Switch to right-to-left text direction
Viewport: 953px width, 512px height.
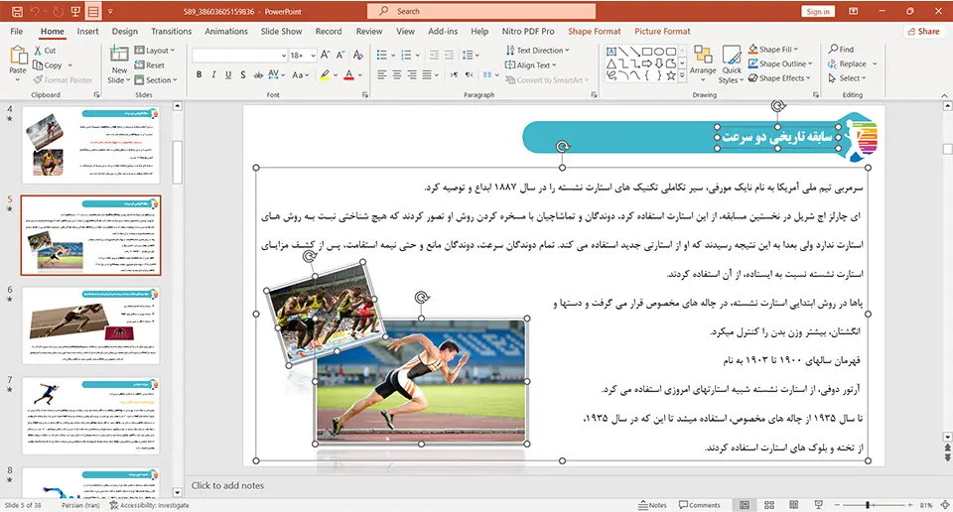[469, 74]
